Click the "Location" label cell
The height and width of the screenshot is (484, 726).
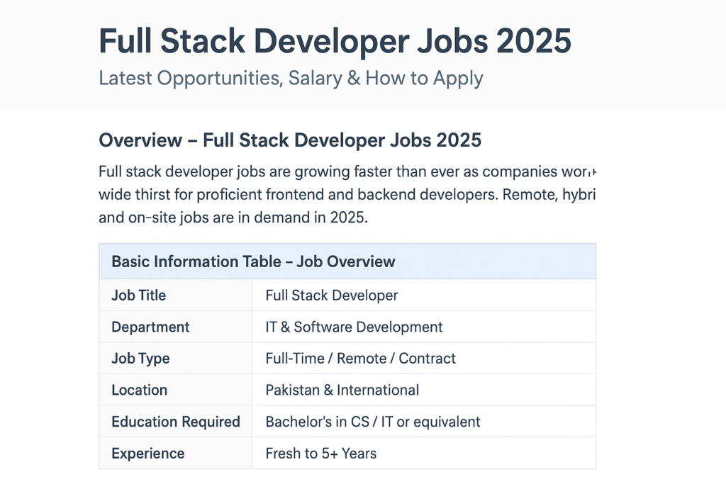[x=139, y=390]
